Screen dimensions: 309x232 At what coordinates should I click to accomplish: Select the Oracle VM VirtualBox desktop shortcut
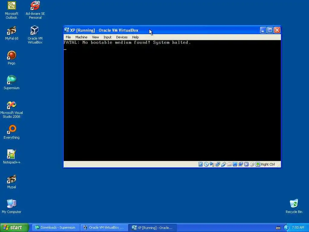(x=35, y=35)
